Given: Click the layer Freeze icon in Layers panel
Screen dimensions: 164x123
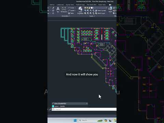Looking at the screenshot, I should coord(91,11).
